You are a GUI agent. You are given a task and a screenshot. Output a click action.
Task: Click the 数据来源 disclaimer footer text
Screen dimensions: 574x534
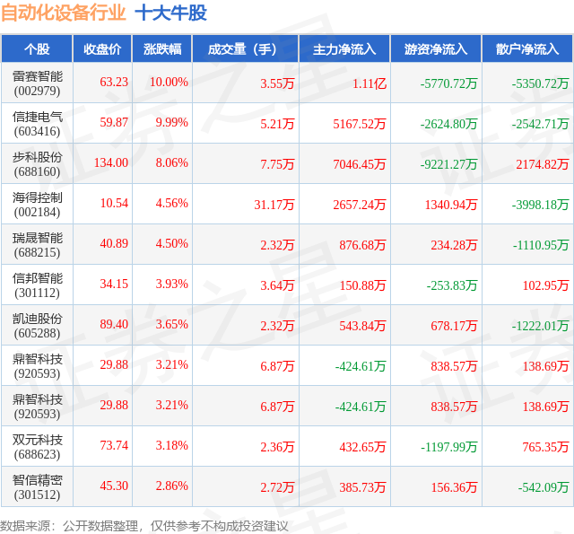pos(143,526)
